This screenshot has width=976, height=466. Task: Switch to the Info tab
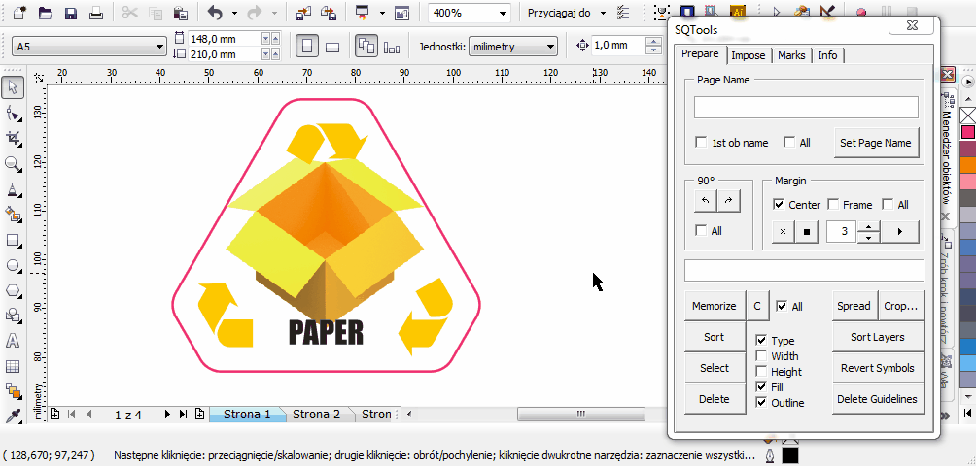pyautogui.click(x=827, y=55)
